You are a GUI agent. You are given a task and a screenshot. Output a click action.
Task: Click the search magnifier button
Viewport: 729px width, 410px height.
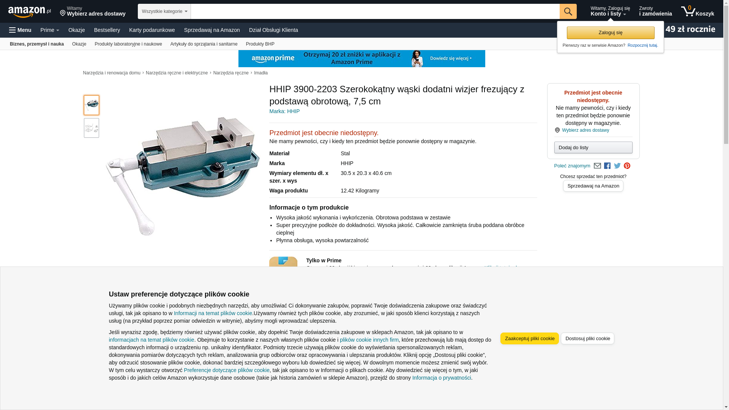[x=568, y=11]
